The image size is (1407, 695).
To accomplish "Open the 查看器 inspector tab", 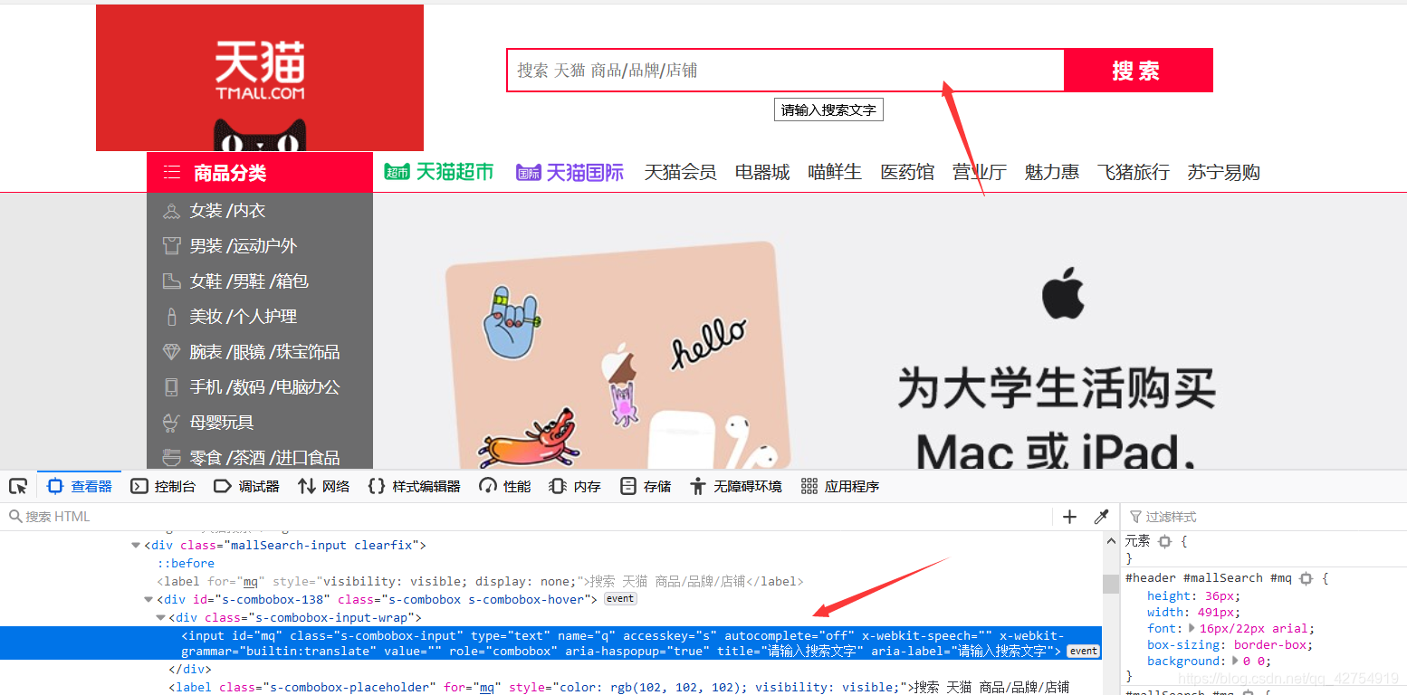I will (x=80, y=487).
